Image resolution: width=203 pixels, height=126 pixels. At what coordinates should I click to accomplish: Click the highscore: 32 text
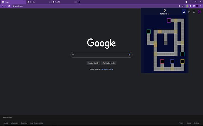(x=165, y=14)
